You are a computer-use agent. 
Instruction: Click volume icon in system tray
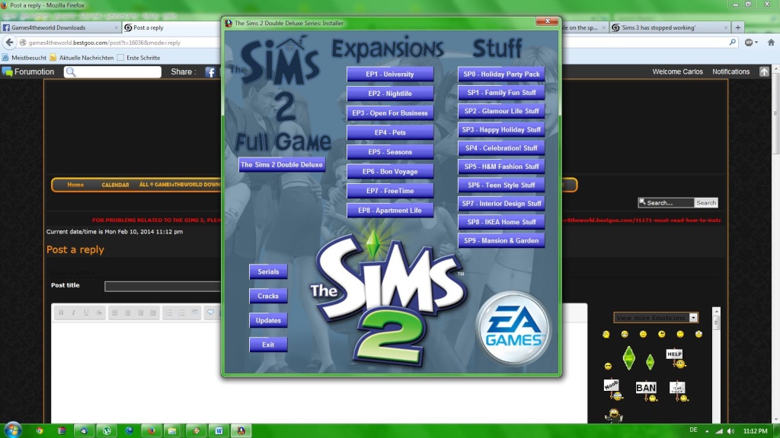(730, 431)
